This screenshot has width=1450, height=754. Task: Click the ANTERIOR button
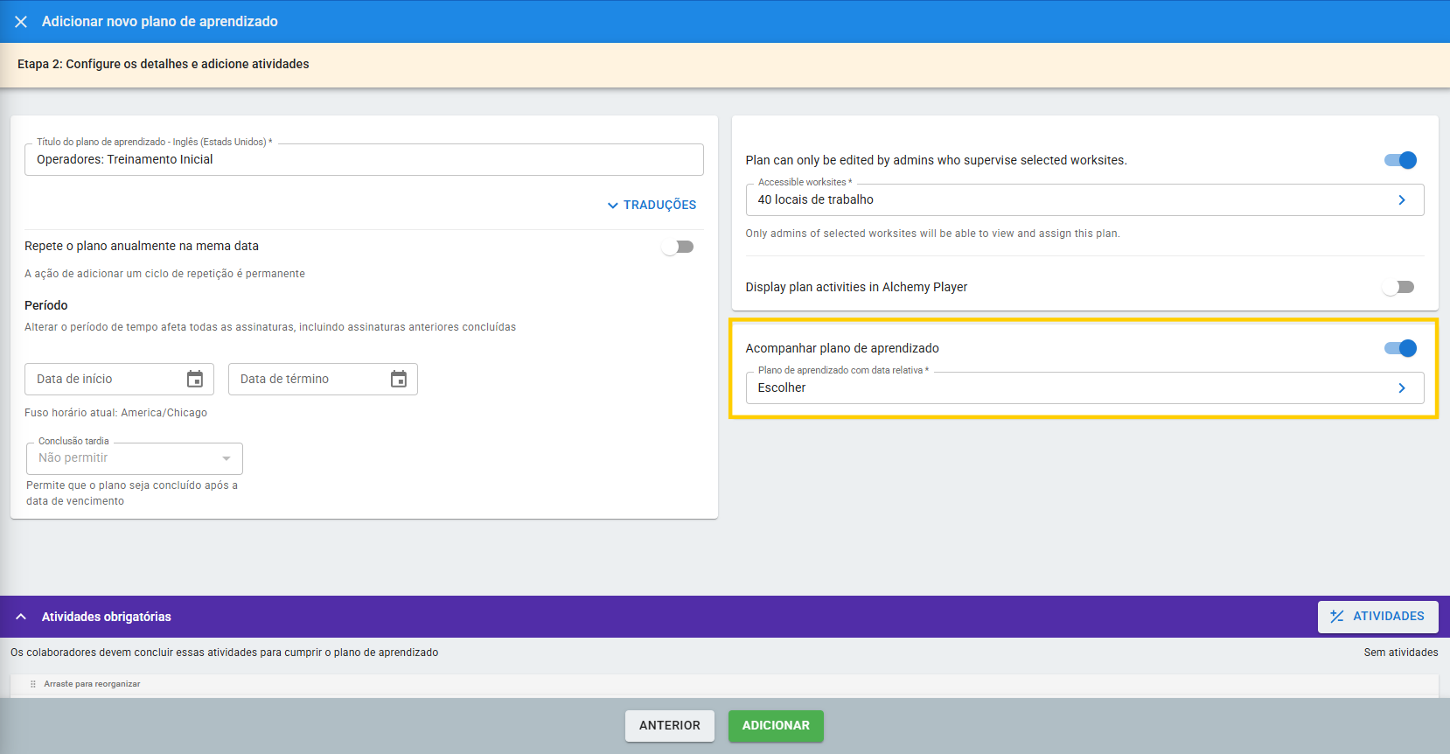pos(669,726)
